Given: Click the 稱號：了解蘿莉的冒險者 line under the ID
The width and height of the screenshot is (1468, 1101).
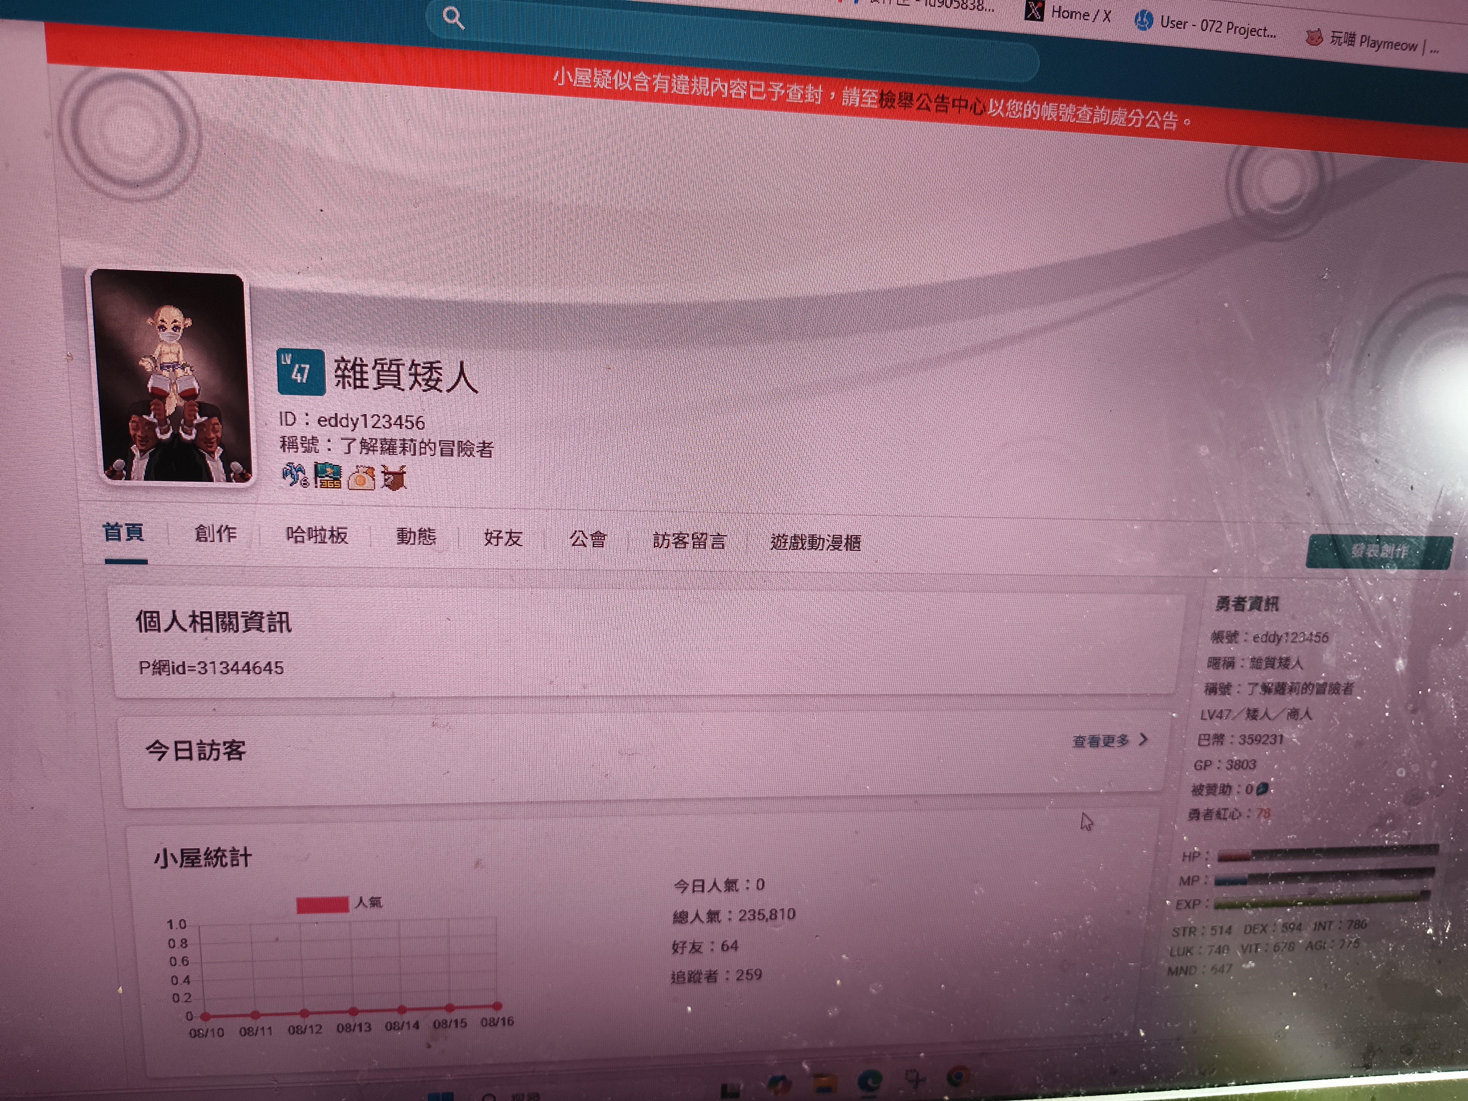Looking at the screenshot, I should (x=387, y=446).
